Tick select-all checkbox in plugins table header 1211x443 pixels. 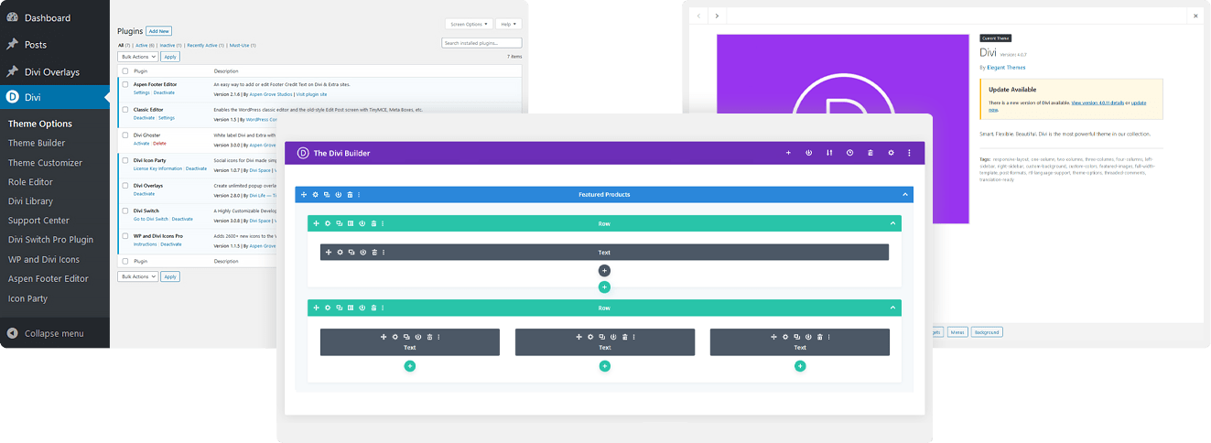coord(125,70)
